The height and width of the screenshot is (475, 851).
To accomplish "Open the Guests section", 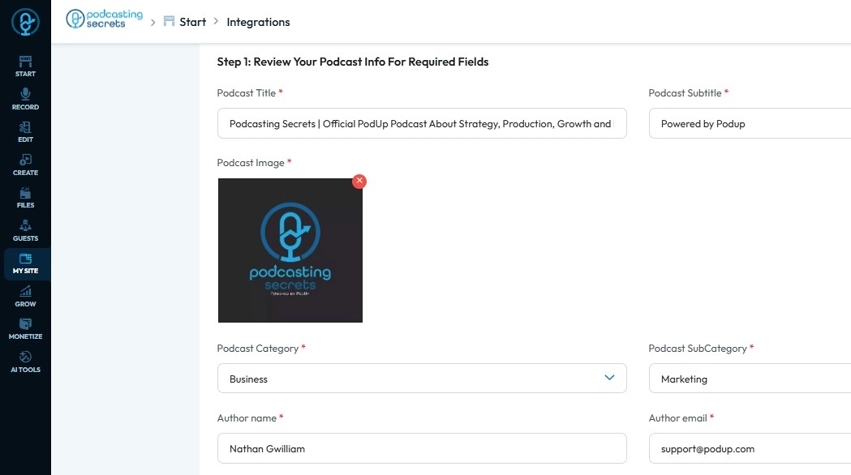I will click(25, 230).
